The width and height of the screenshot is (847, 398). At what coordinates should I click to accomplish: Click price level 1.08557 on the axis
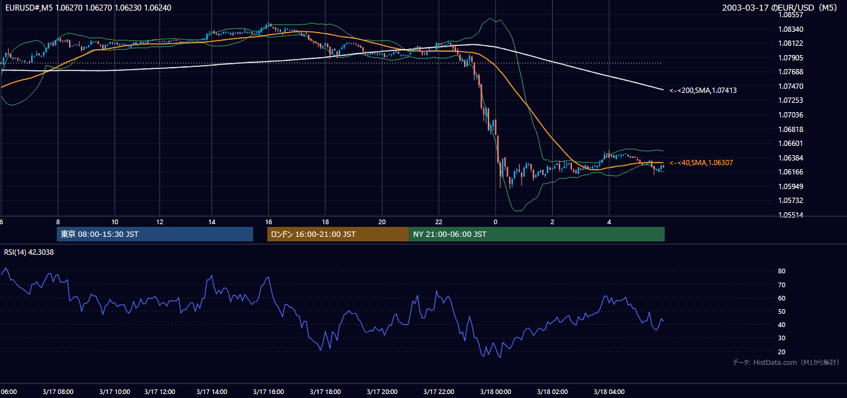tap(791, 15)
